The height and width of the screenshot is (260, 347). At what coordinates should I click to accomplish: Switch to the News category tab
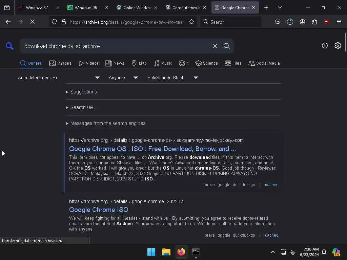click(x=115, y=63)
